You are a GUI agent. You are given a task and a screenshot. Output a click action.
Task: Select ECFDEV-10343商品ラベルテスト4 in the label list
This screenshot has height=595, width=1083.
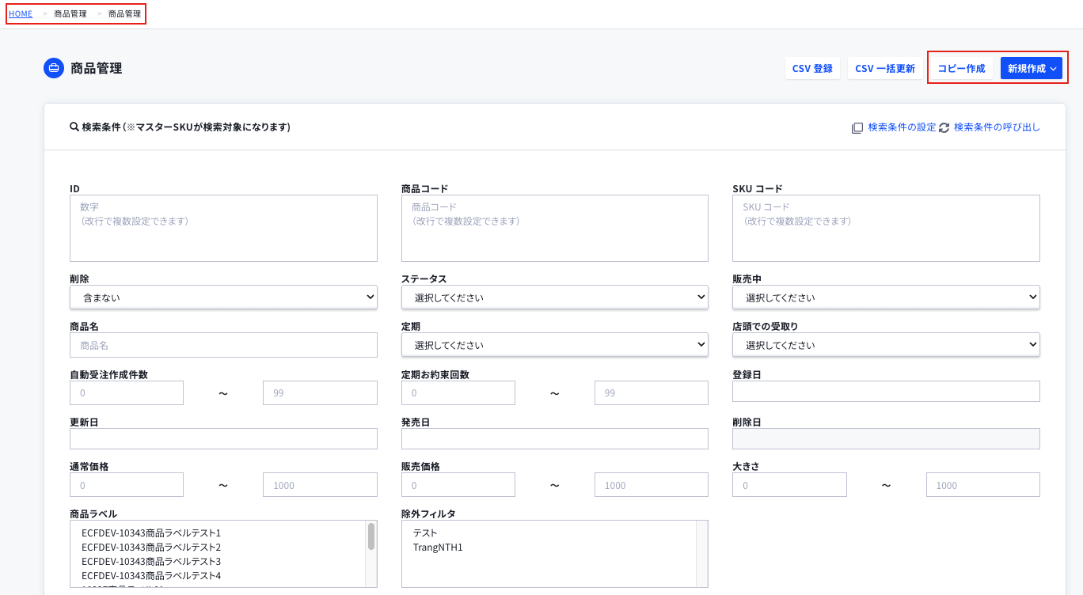151,576
